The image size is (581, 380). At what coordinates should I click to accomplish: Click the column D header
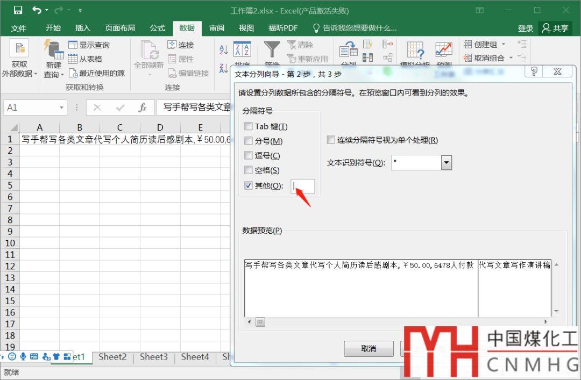click(x=160, y=127)
